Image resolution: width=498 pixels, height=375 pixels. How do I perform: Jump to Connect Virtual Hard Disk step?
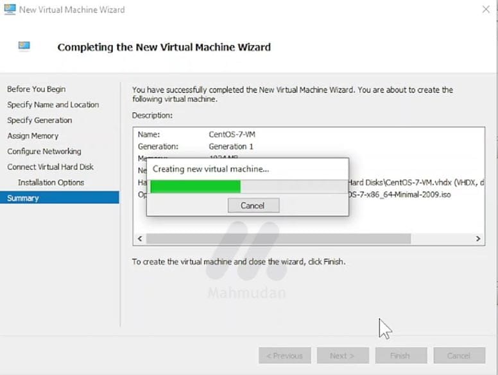click(x=50, y=167)
